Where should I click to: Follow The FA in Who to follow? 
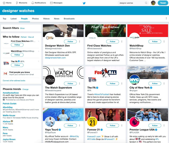click(x=17, y=65)
